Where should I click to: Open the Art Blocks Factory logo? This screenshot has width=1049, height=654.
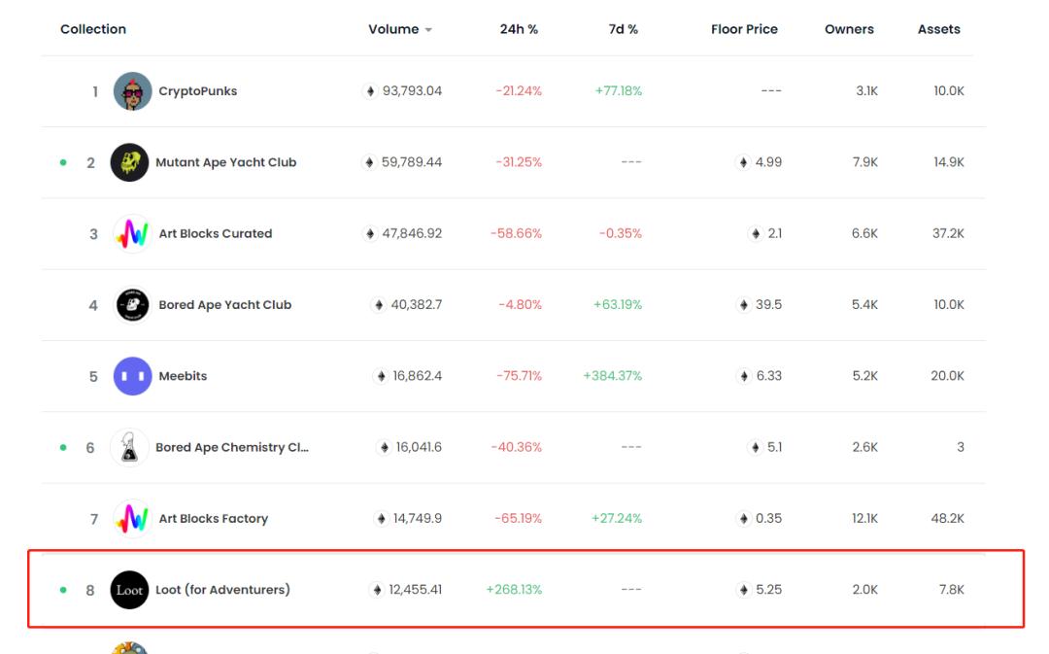click(132, 519)
